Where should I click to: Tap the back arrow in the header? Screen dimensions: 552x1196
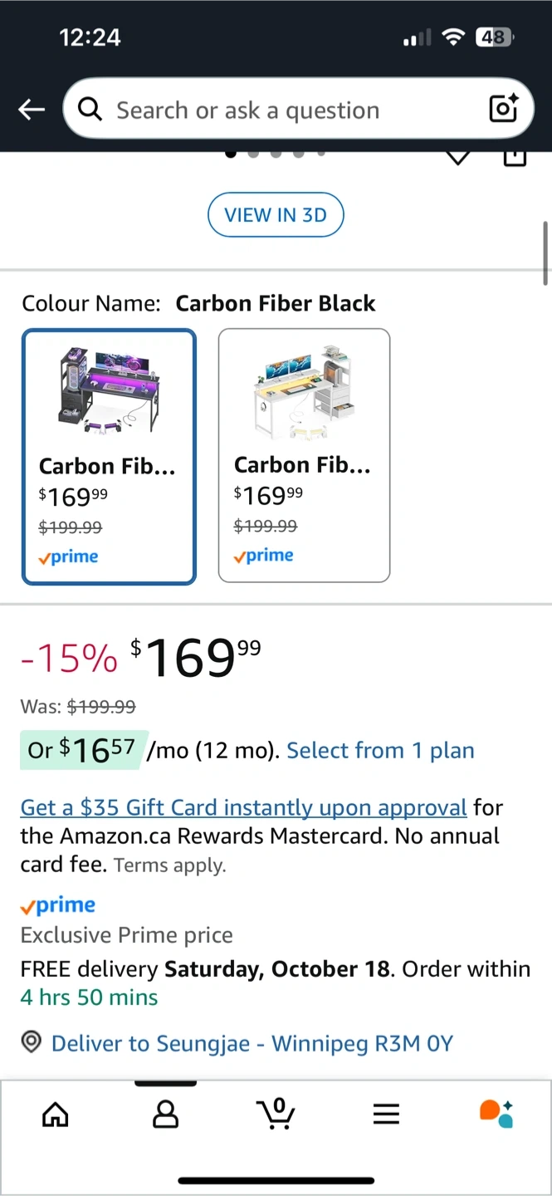pyautogui.click(x=32, y=110)
